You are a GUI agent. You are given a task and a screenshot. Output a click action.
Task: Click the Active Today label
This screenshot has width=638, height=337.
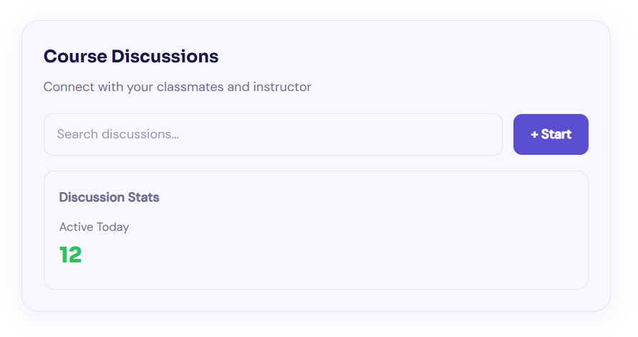(x=94, y=227)
